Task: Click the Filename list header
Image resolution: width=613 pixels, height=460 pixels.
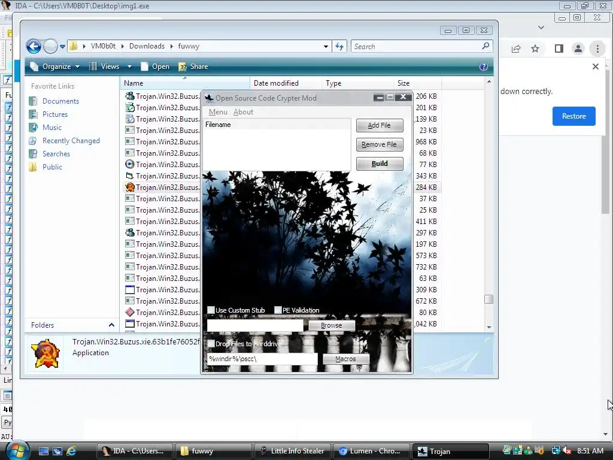Action: [277, 125]
